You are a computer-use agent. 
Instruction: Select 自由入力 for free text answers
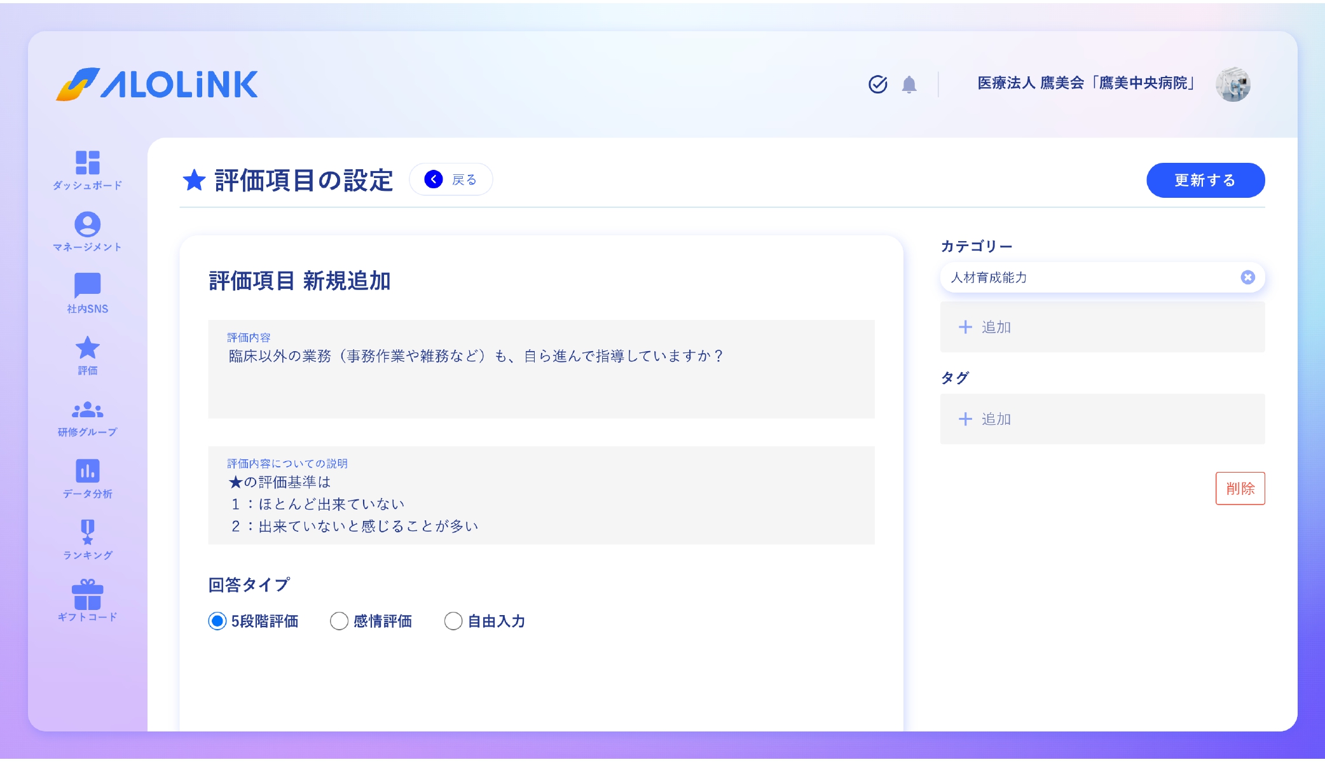[453, 621]
